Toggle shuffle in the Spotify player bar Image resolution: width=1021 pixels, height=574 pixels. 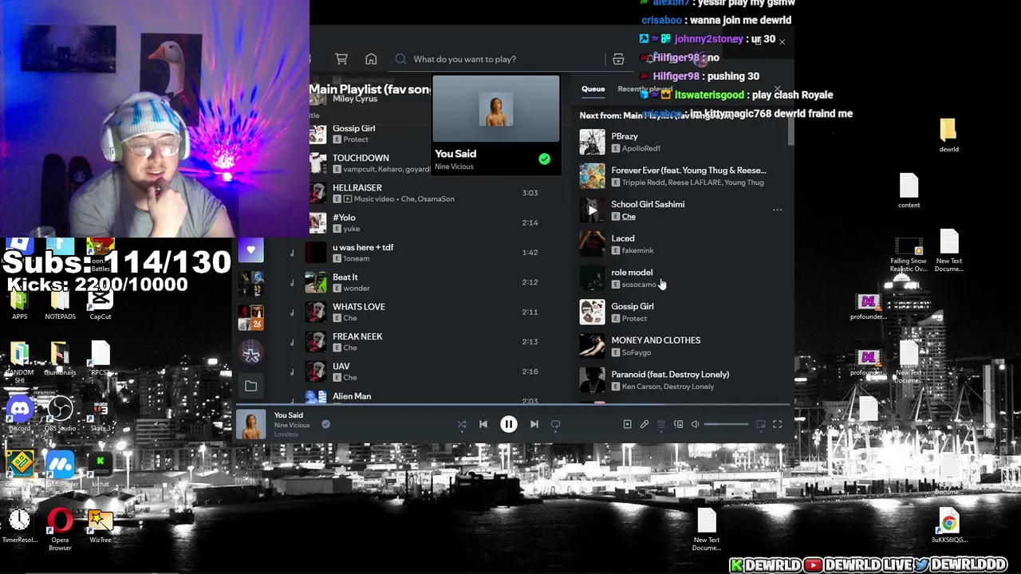[461, 425]
